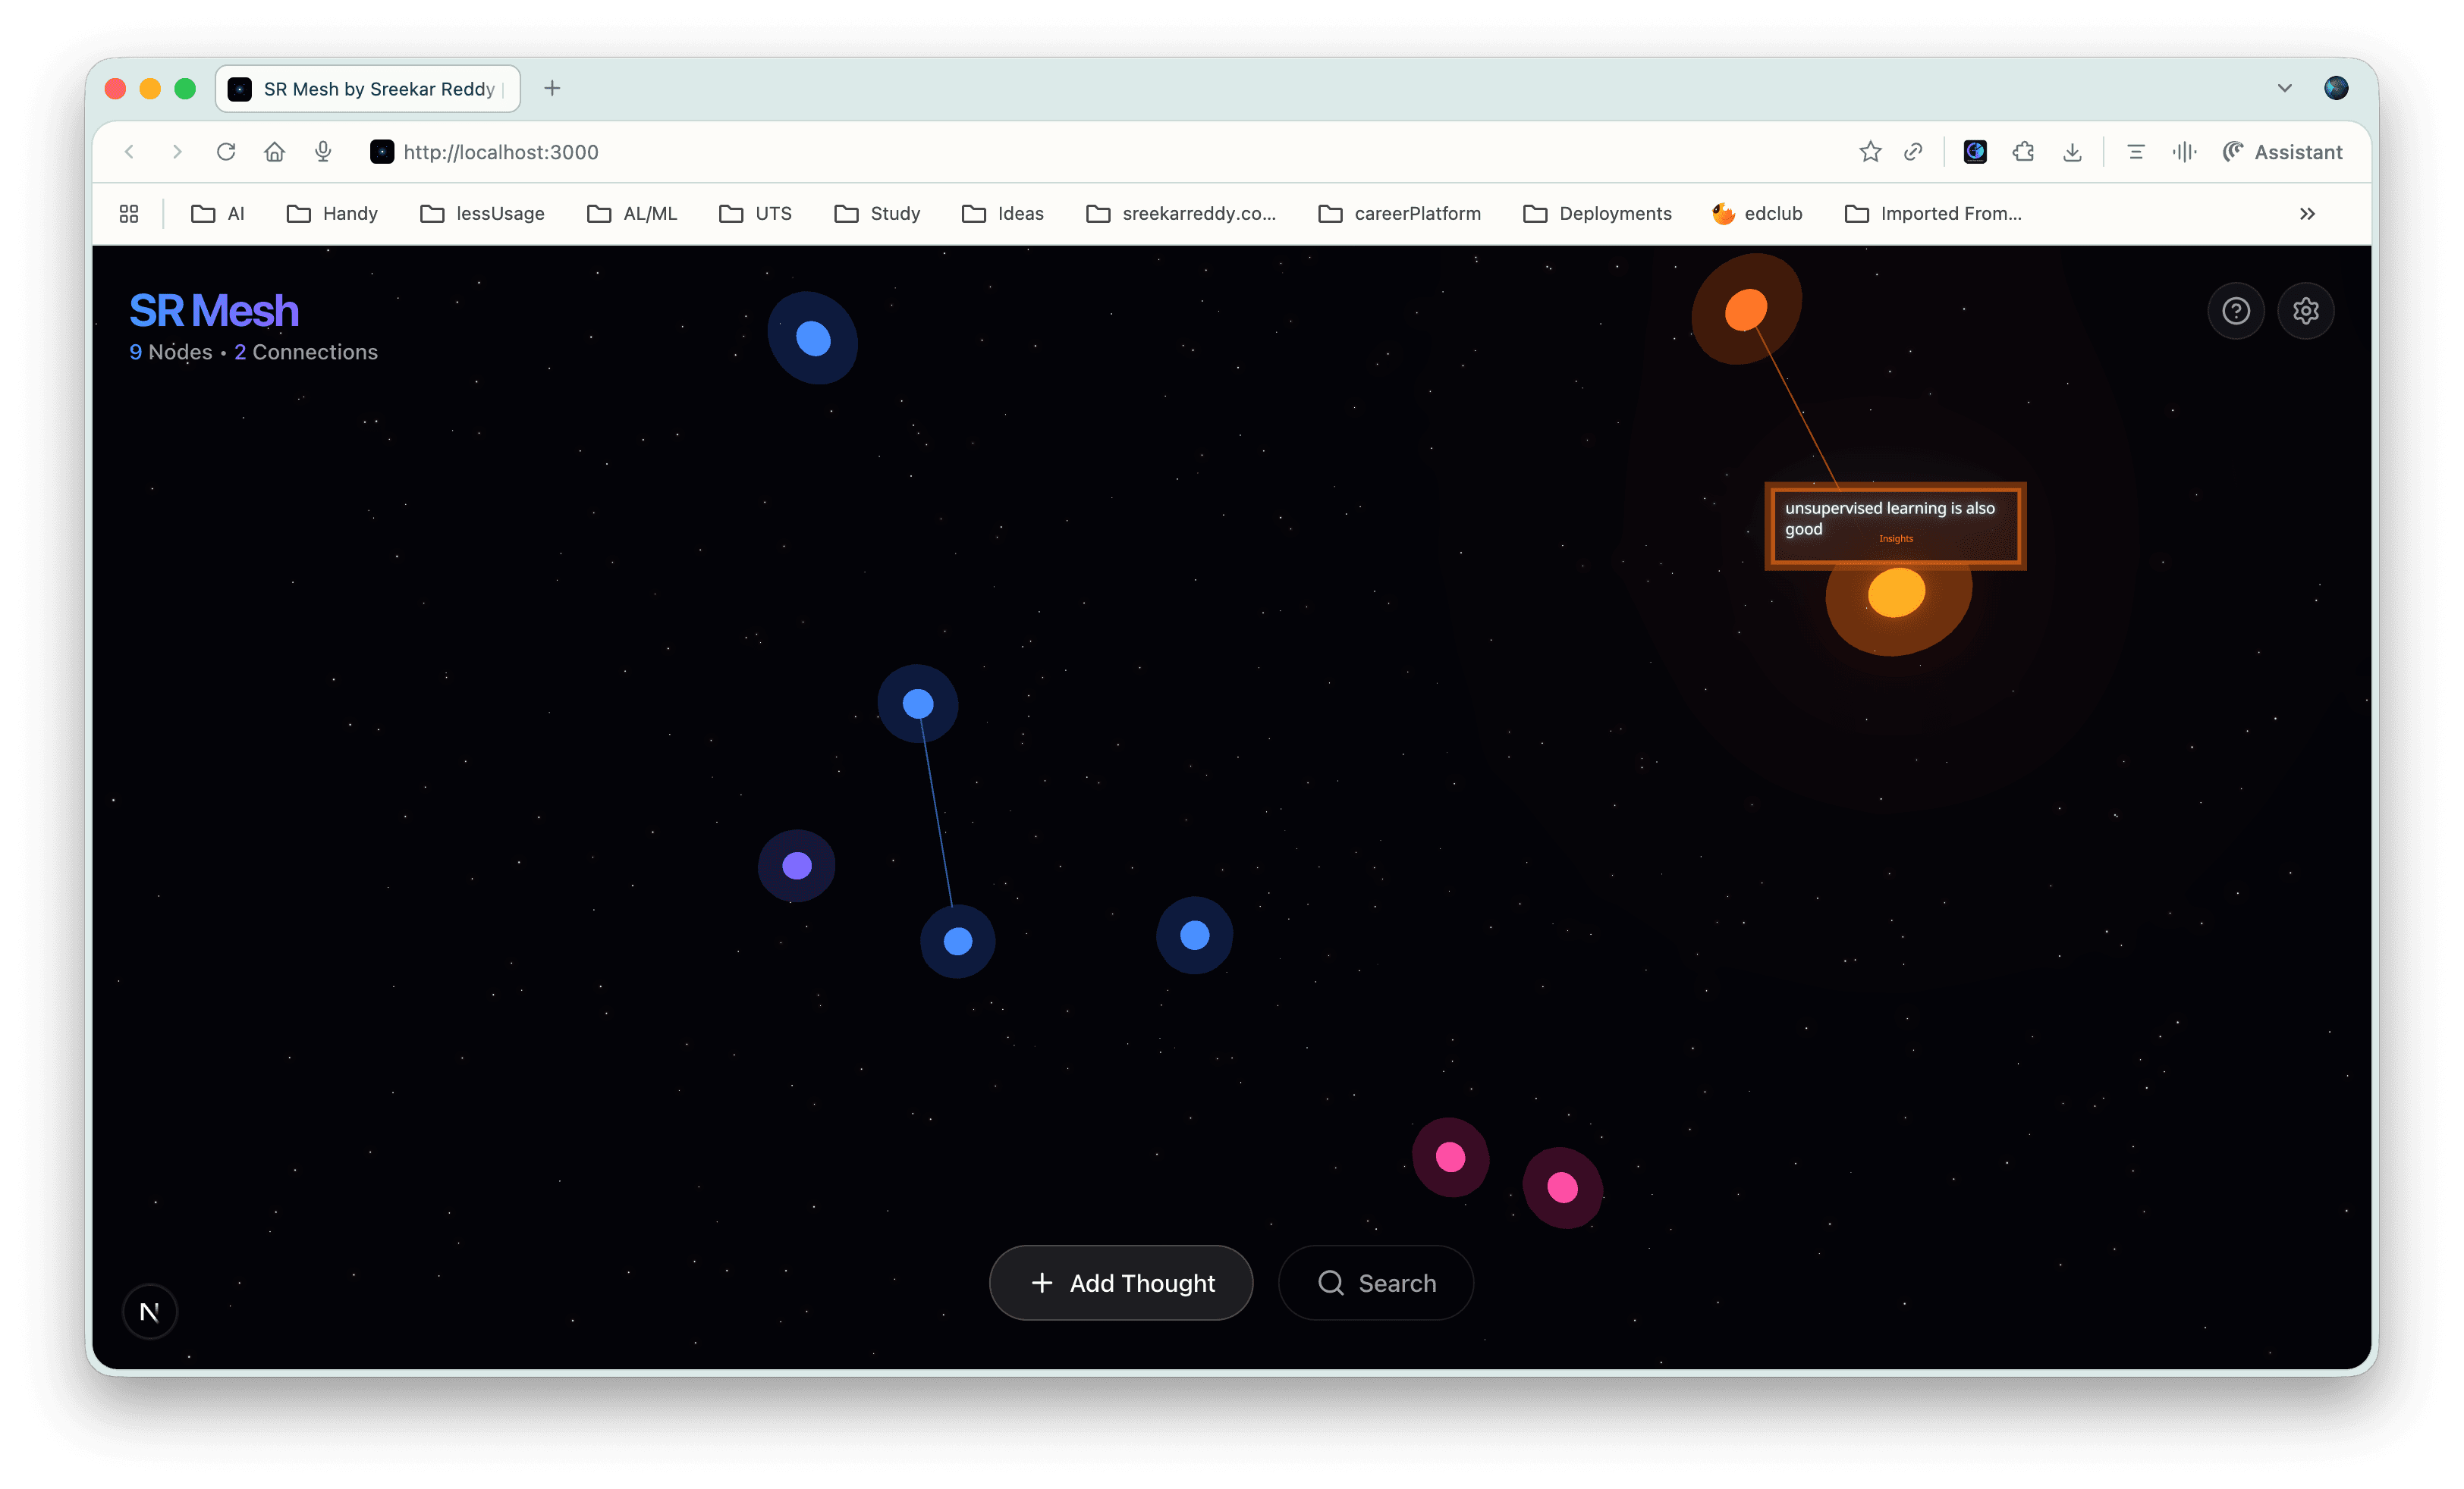Open SR Mesh settings gear

(2306, 310)
